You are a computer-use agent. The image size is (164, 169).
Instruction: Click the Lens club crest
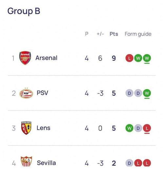click(26, 128)
